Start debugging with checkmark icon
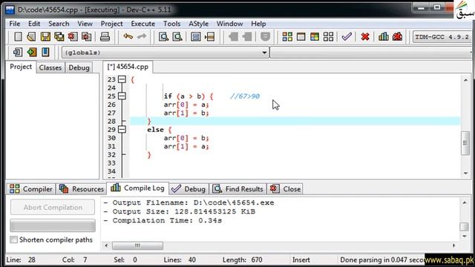Viewport: 475px width, 267px height. 347,36
